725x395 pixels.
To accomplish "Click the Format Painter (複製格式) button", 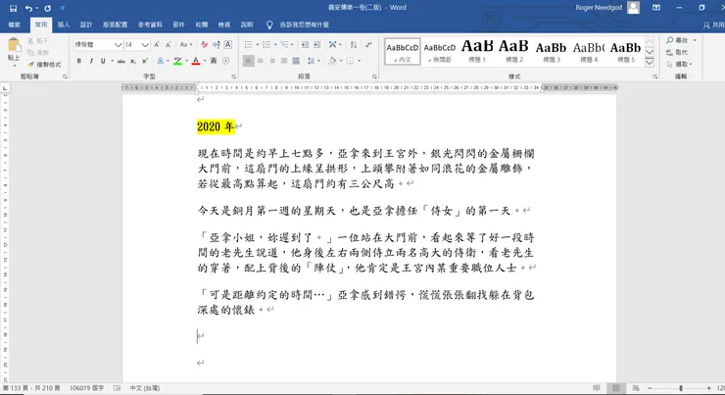I will (x=44, y=65).
